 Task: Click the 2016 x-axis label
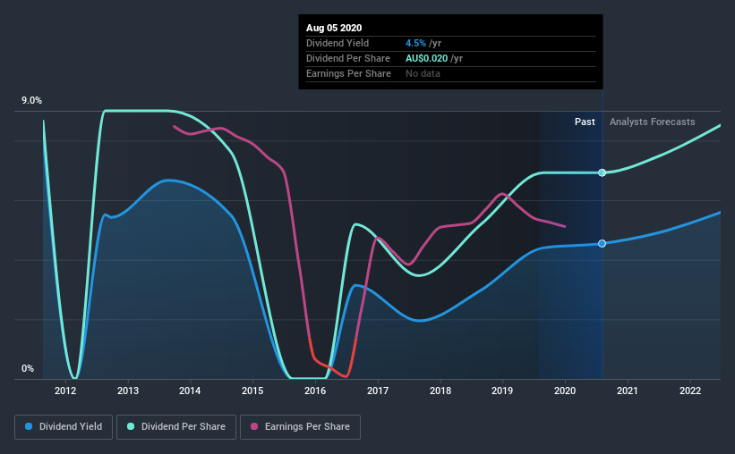[x=315, y=391]
